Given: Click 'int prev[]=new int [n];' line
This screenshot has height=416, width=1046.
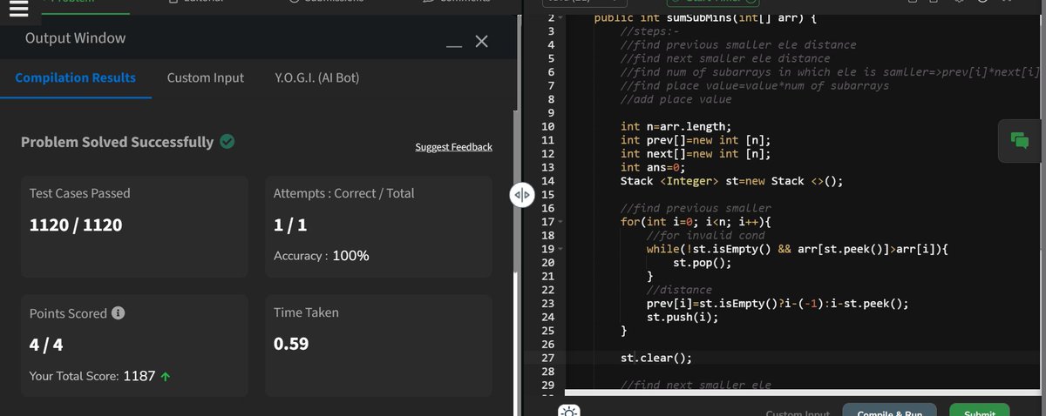Looking at the screenshot, I should [x=696, y=140].
